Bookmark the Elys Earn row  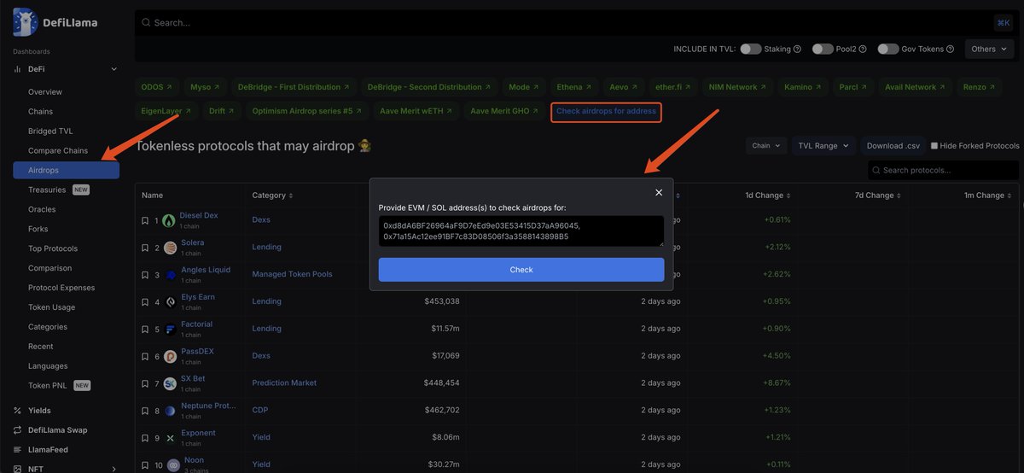pos(145,302)
